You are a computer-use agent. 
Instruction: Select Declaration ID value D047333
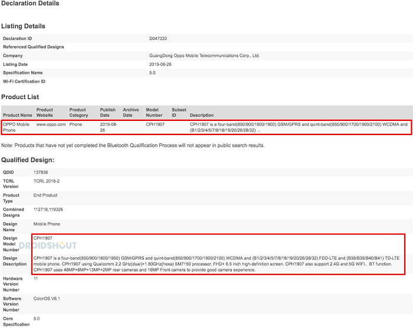pos(158,38)
